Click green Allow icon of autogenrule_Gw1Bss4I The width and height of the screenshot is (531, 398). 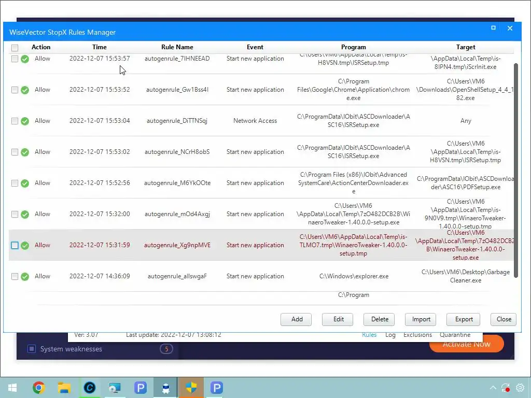click(x=25, y=90)
